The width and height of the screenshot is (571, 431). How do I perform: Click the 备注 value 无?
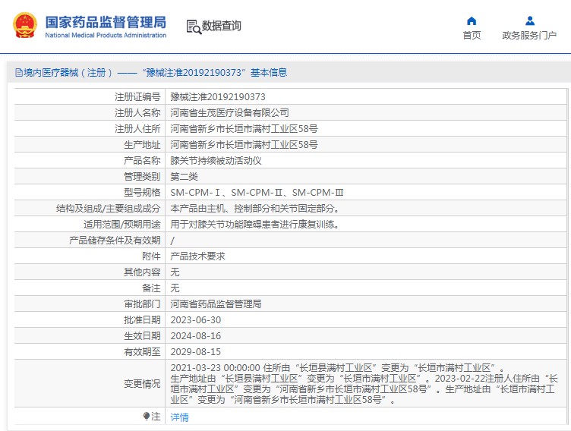[x=175, y=288]
